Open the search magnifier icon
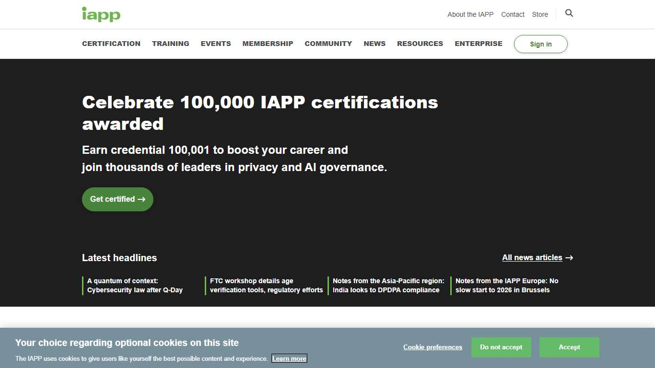This screenshot has width=655, height=368. point(569,14)
